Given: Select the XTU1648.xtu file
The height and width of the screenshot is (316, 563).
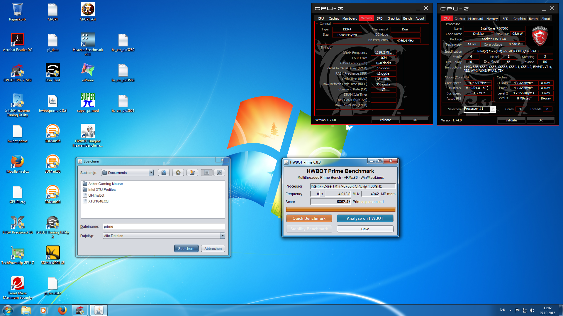Looking at the screenshot, I should pyautogui.click(x=96, y=201).
